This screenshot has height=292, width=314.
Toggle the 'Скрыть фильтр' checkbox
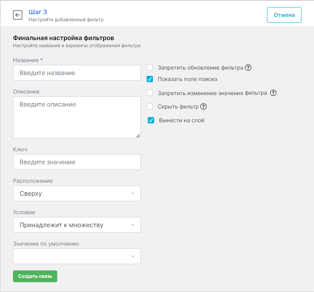click(150, 107)
